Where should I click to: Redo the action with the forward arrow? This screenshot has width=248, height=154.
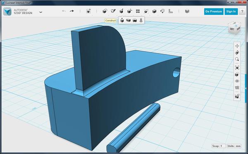coord(72,11)
